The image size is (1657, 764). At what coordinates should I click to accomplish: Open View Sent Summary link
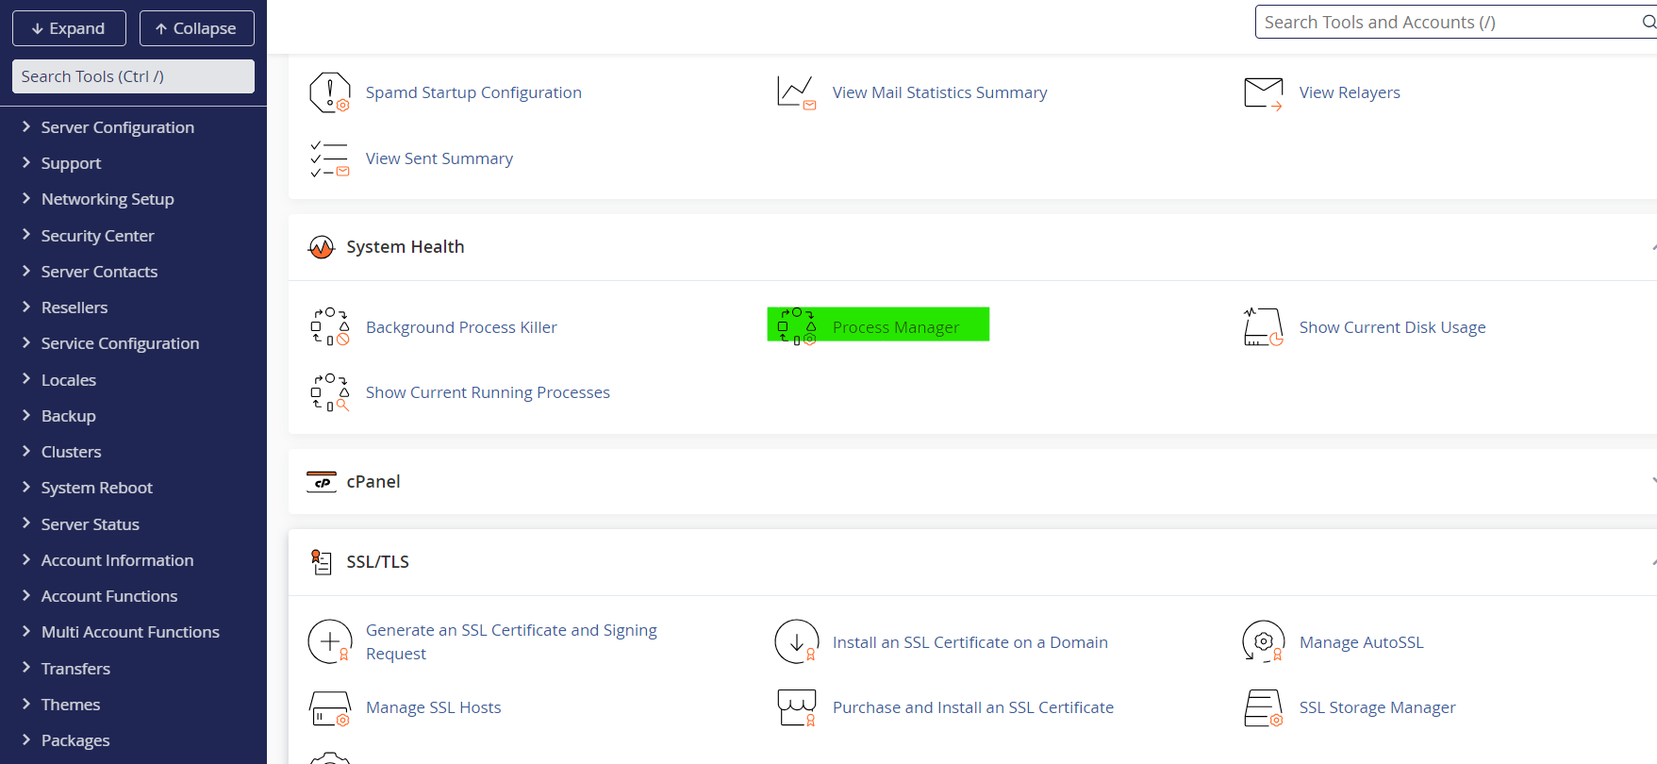click(x=439, y=158)
